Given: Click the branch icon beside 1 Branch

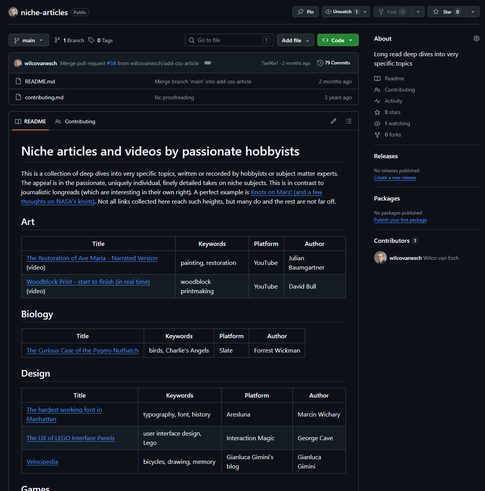Looking at the screenshot, I should pos(57,40).
